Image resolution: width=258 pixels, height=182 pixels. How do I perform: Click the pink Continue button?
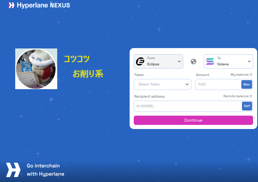[x=193, y=120]
